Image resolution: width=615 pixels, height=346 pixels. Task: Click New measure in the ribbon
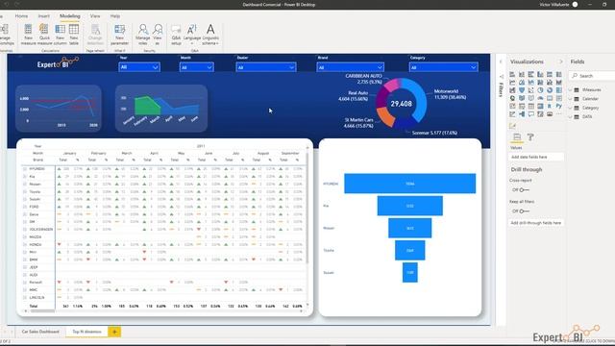[x=28, y=35]
